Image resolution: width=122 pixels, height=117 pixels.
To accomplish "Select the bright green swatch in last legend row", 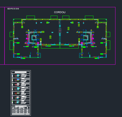I will (12, 101).
